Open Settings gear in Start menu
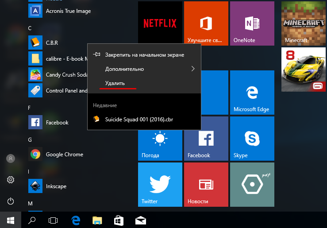This screenshot has height=228, width=327. [11, 180]
